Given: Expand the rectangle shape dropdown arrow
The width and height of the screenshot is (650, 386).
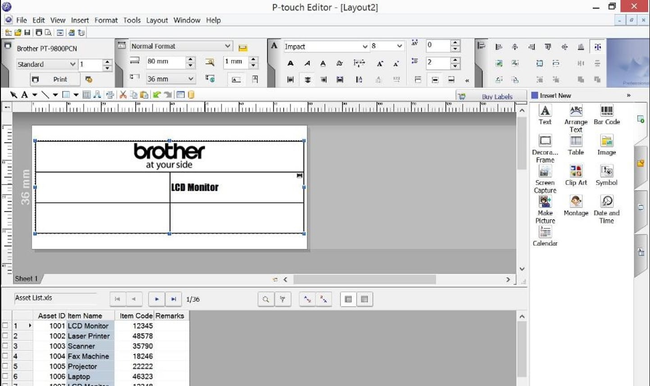Looking at the screenshot, I should click(76, 94).
